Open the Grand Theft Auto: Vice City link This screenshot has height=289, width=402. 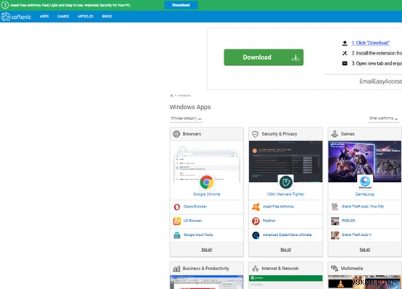pyautogui.click(x=363, y=207)
